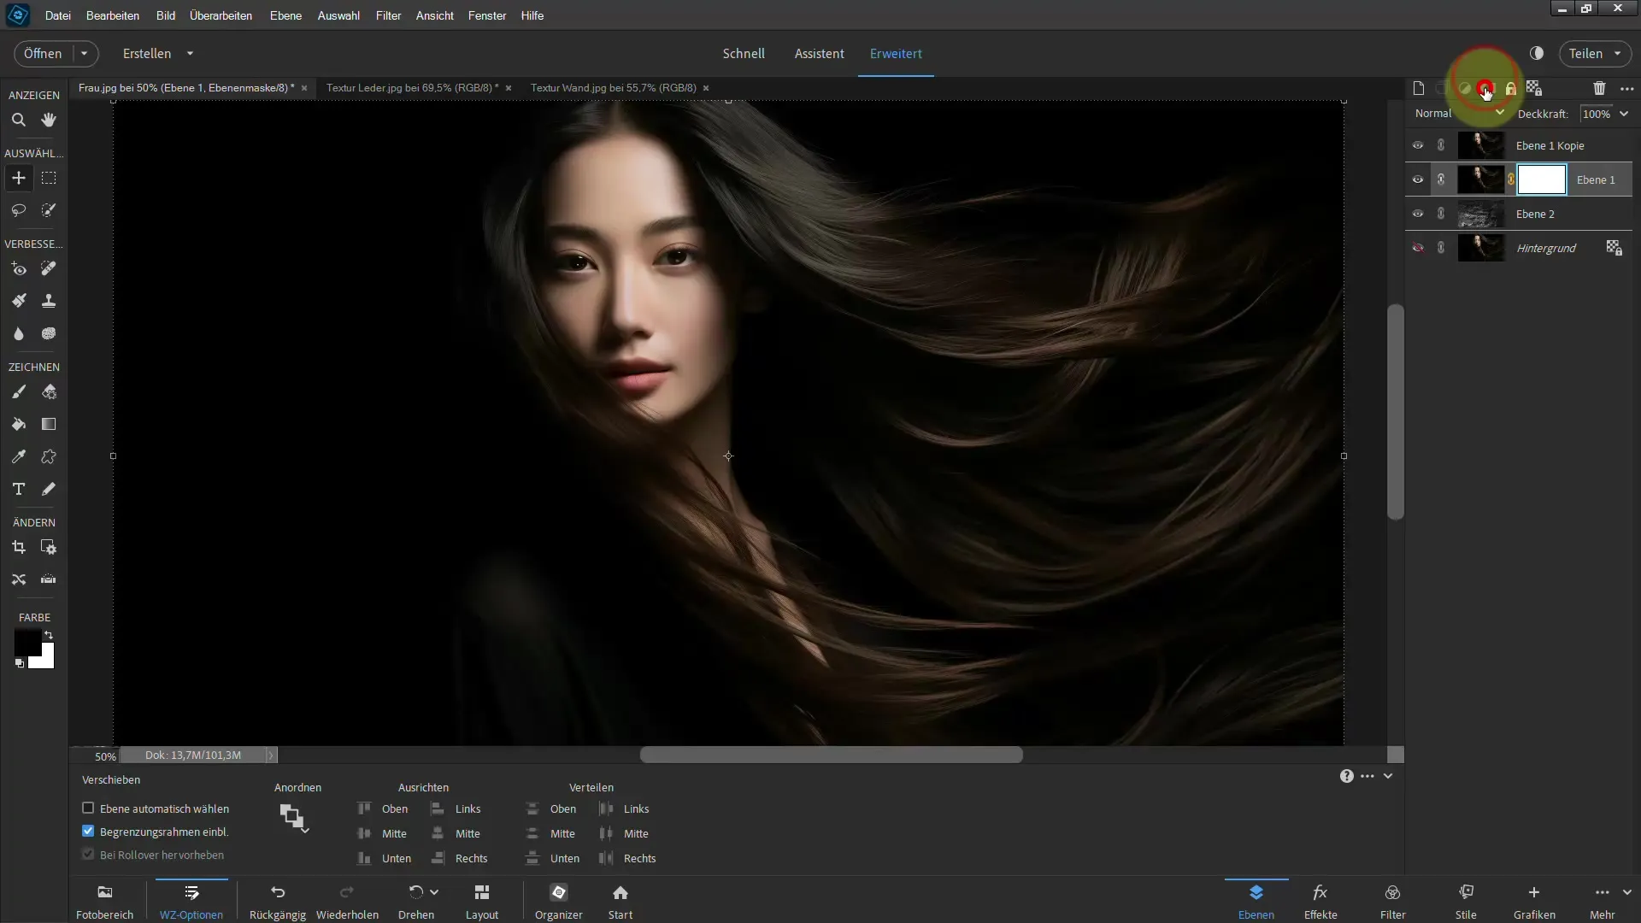Open the Erstellen dropdown
Image resolution: width=1641 pixels, height=923 pixels.
(158, 53)
